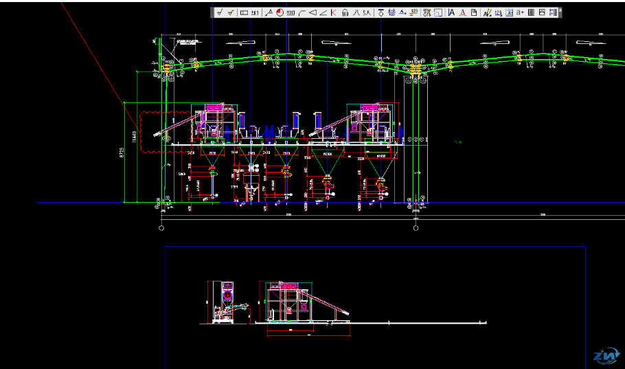Click the A with pencil edit-text icon

[488, 12]
